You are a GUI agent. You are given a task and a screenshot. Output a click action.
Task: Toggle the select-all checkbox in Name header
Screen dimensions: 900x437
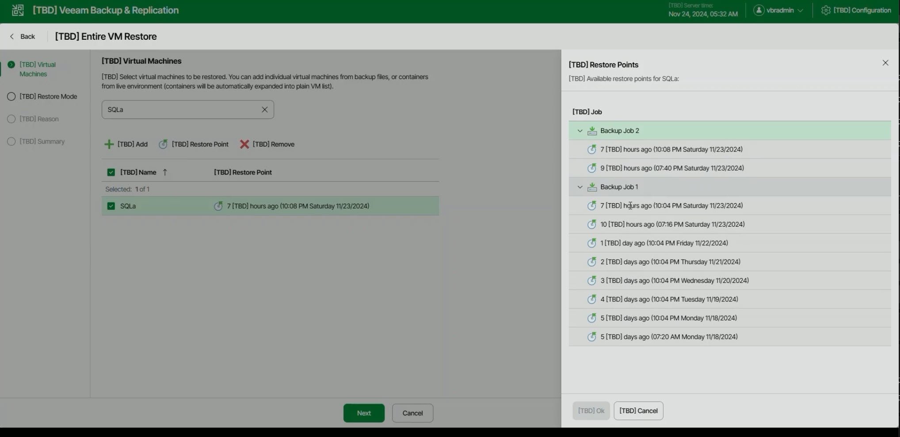111,172
